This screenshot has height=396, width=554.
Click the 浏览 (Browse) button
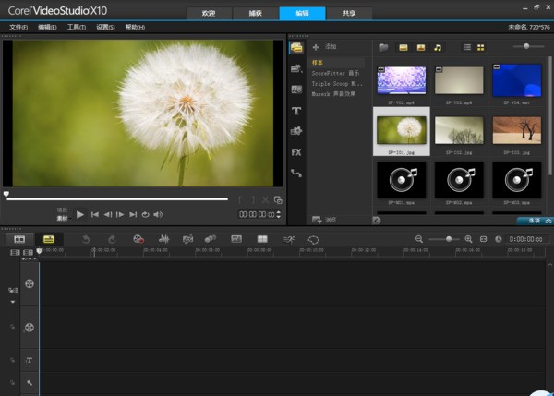pos(324,220)
